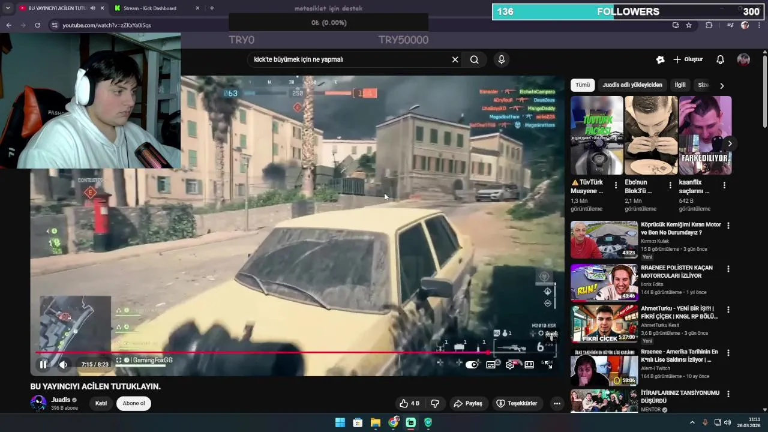Go back in the browser
The width and height of the screenshot is (768, 432).
pyautogui.click(x=8, y=25)
